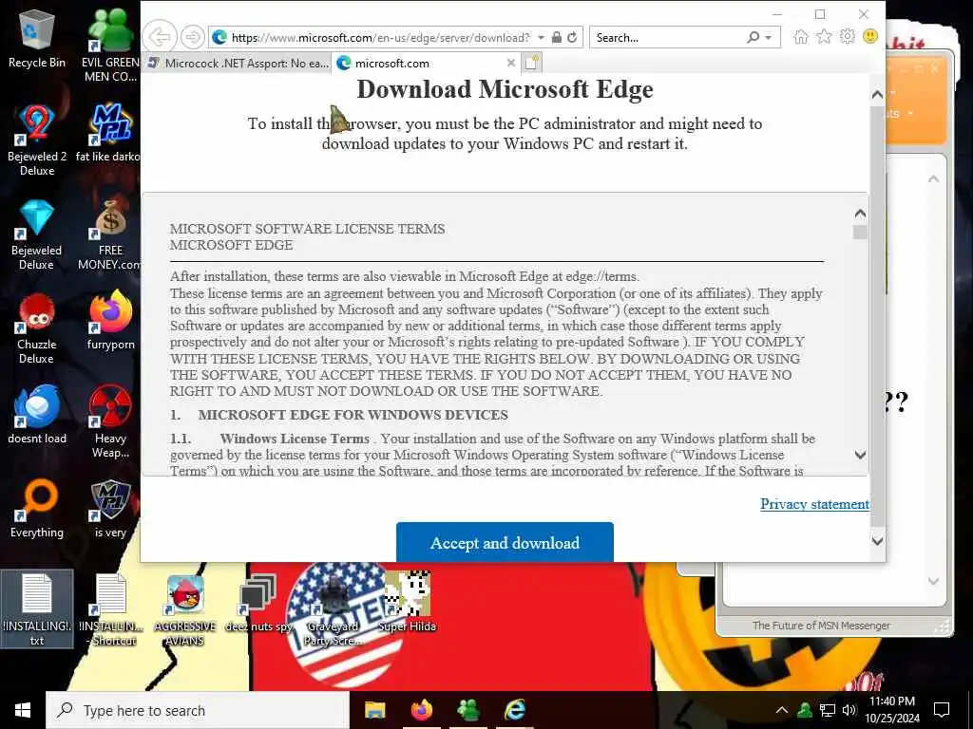Click the page scrollbar up arrow
The image size is (973, 729).
[877, 94]
